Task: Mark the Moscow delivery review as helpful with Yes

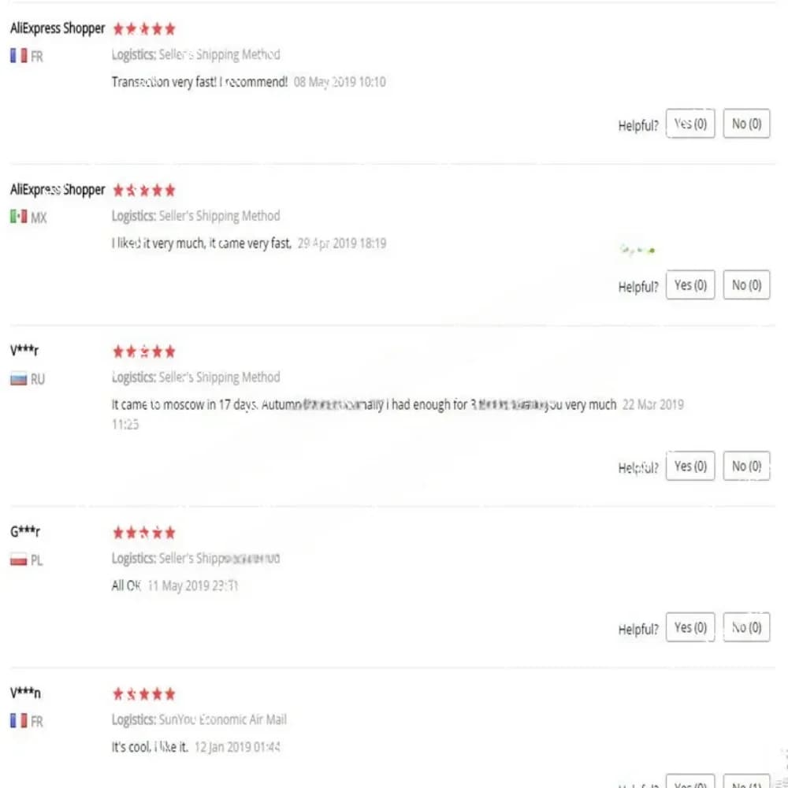Action: coord(690,466)
